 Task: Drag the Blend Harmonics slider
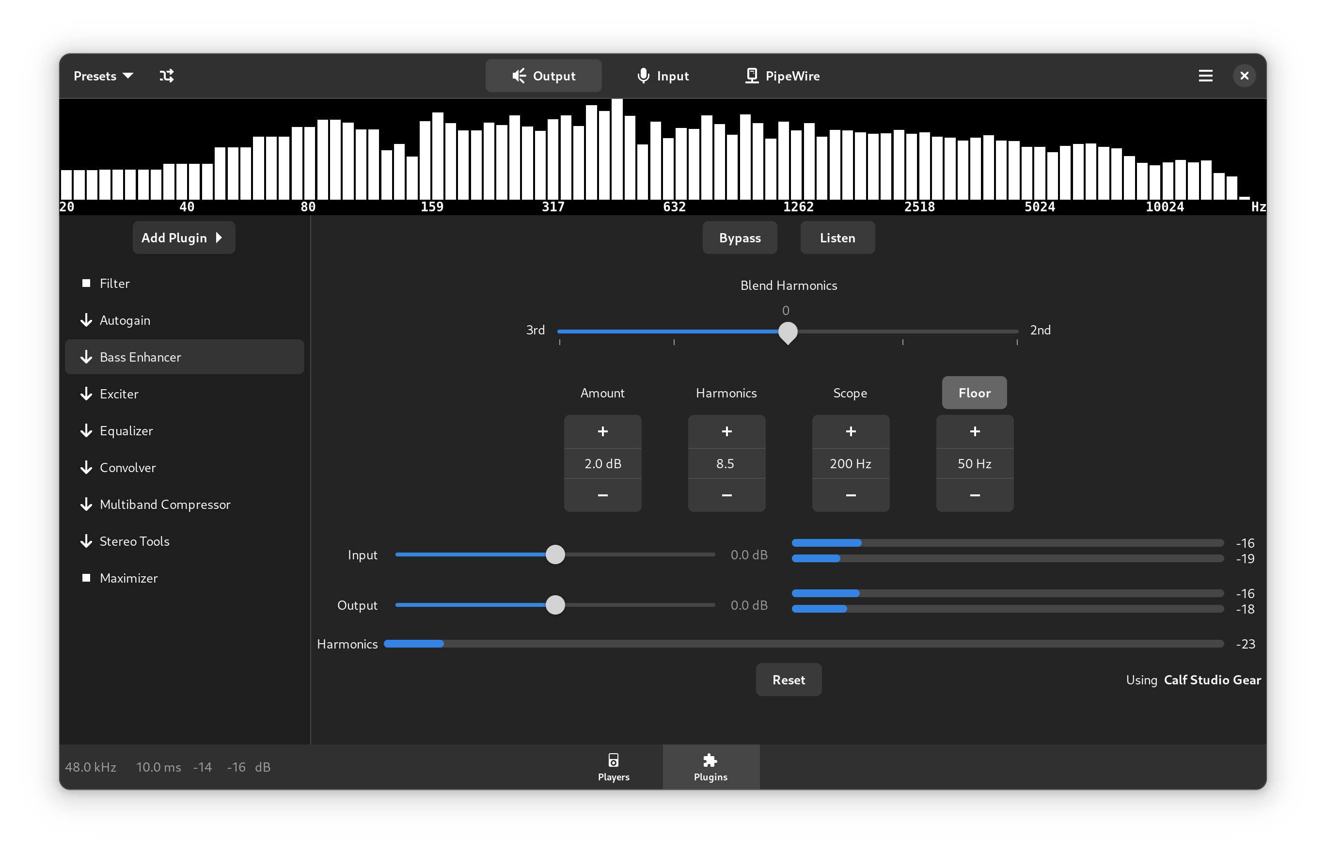788,332
